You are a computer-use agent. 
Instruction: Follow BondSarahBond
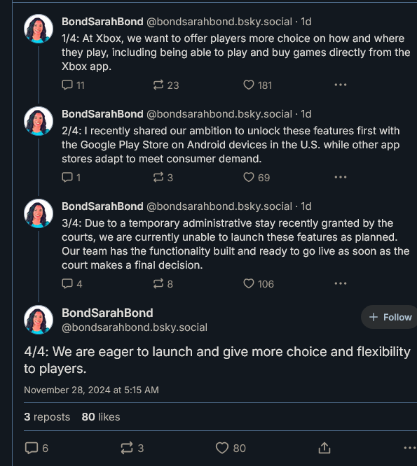coord(390,317)
